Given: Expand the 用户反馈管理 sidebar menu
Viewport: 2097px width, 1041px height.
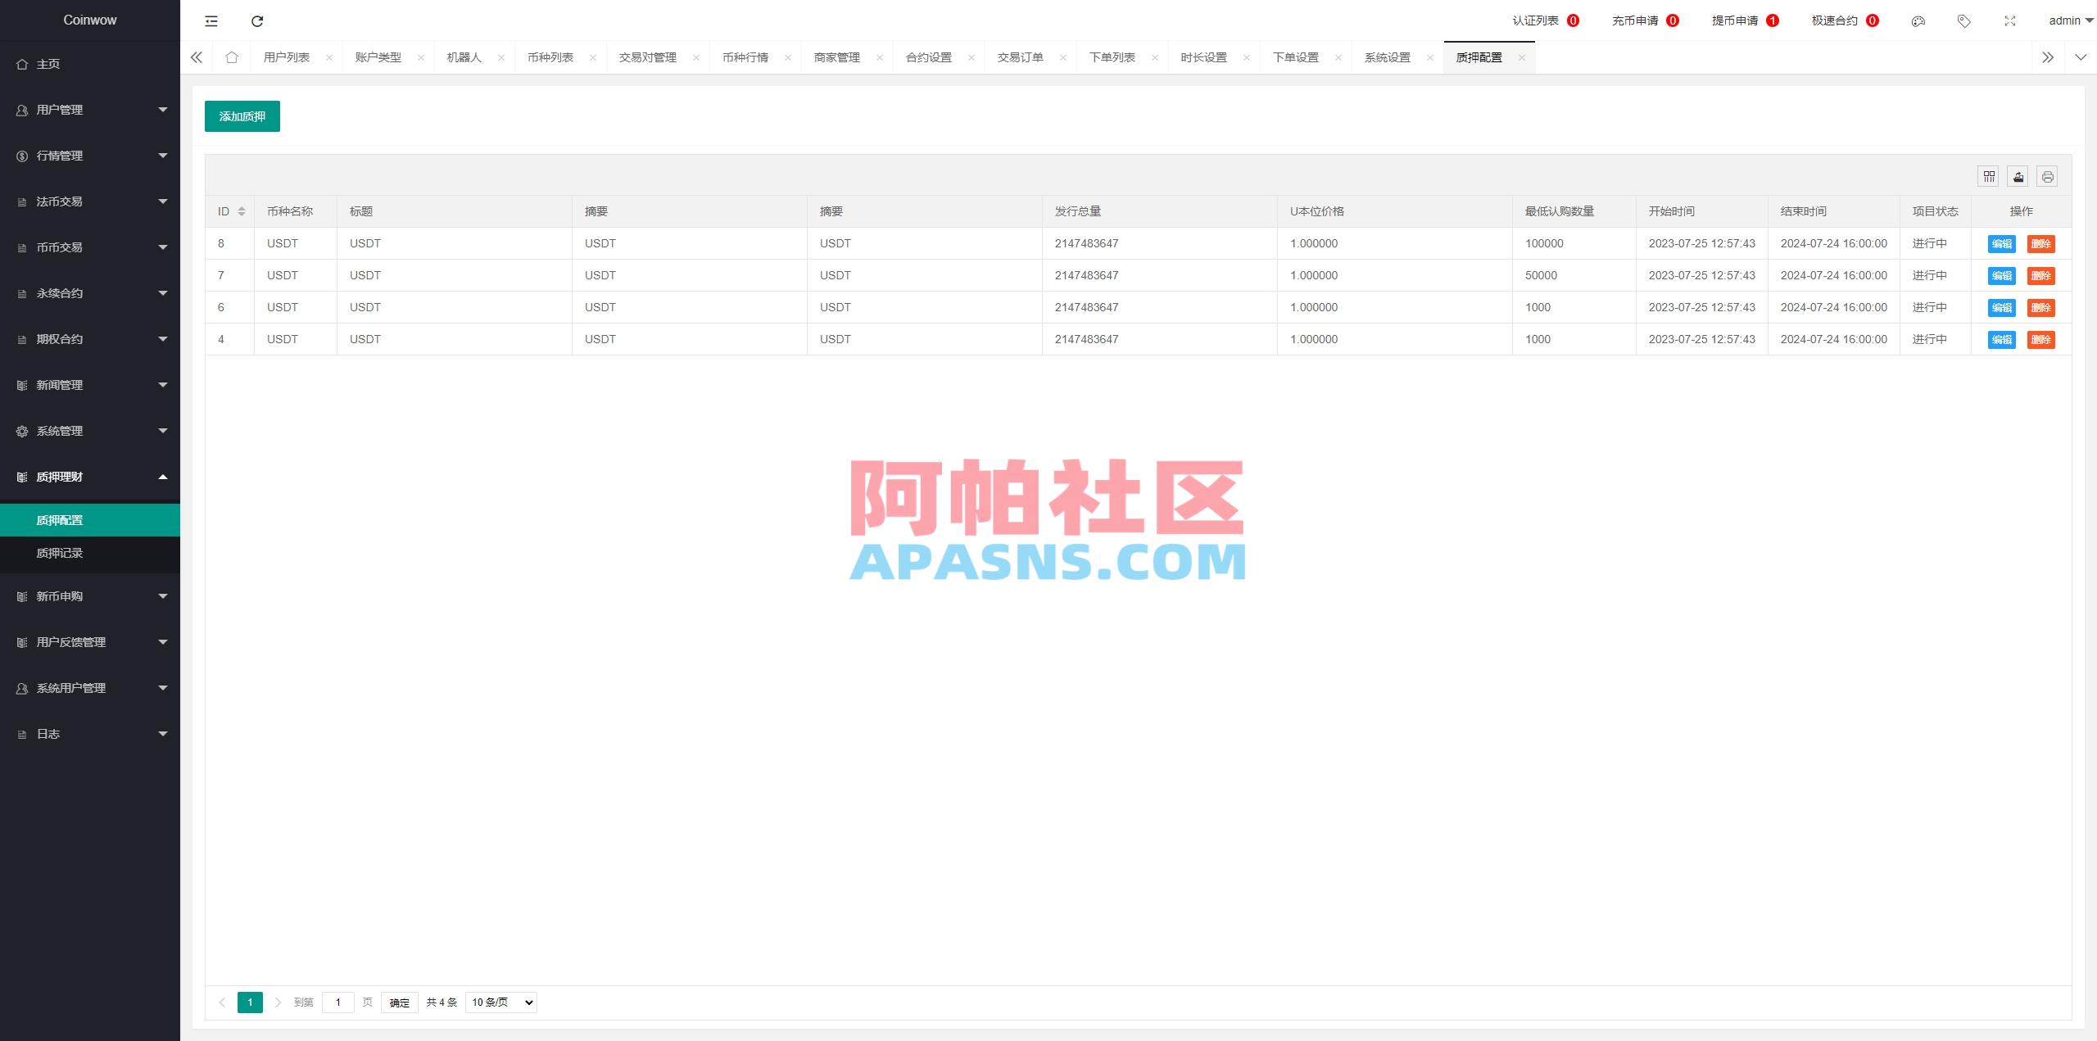Looking at the screenshot, I should pyautogui.click(x=90, y=642).
